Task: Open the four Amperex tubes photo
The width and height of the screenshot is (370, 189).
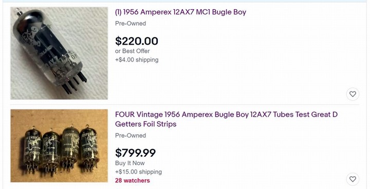Action: (59, 145)
